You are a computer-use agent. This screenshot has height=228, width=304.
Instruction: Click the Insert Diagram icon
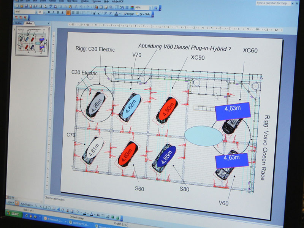pos(63,210)
